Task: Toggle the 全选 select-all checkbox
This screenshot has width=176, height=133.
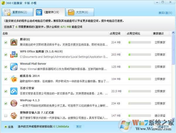Action: tap(6, 127)
